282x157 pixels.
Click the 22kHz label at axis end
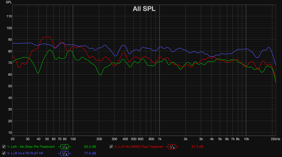click(276, 139)
